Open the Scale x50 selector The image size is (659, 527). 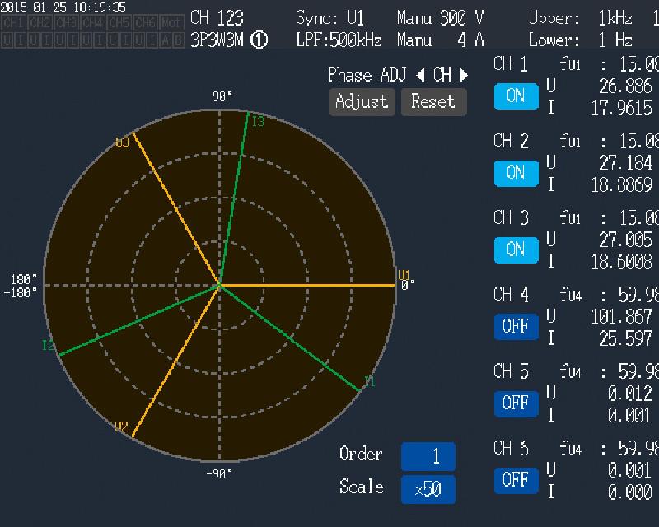click(428, 489)
